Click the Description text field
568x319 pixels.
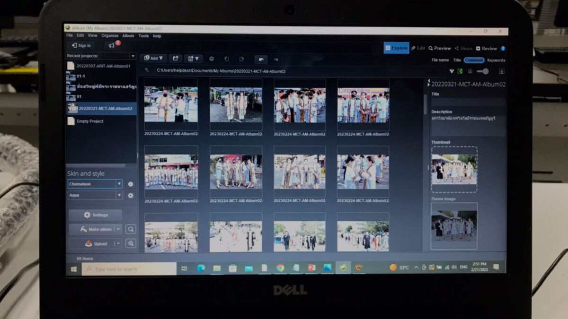(x=468, y=126)
